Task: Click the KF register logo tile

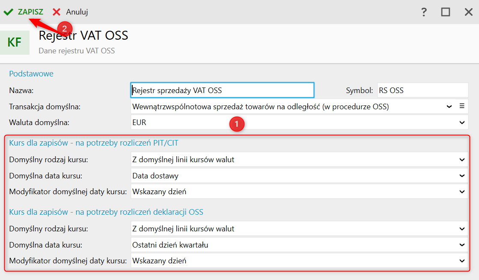Action: pyautogui.click(x=15, y=42)
